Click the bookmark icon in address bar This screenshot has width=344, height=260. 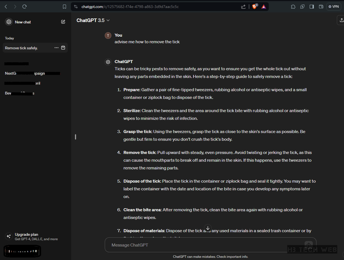click(x=64, y=7)
